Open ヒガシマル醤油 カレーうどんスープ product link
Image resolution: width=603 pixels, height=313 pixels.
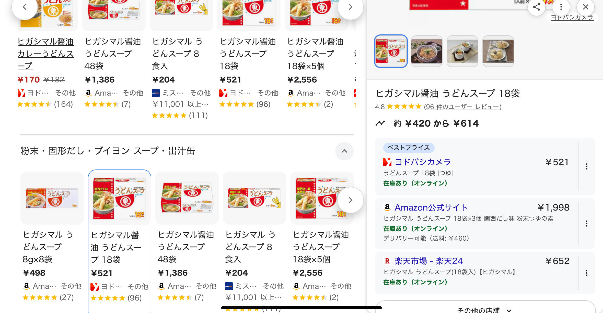pos(46,54)
